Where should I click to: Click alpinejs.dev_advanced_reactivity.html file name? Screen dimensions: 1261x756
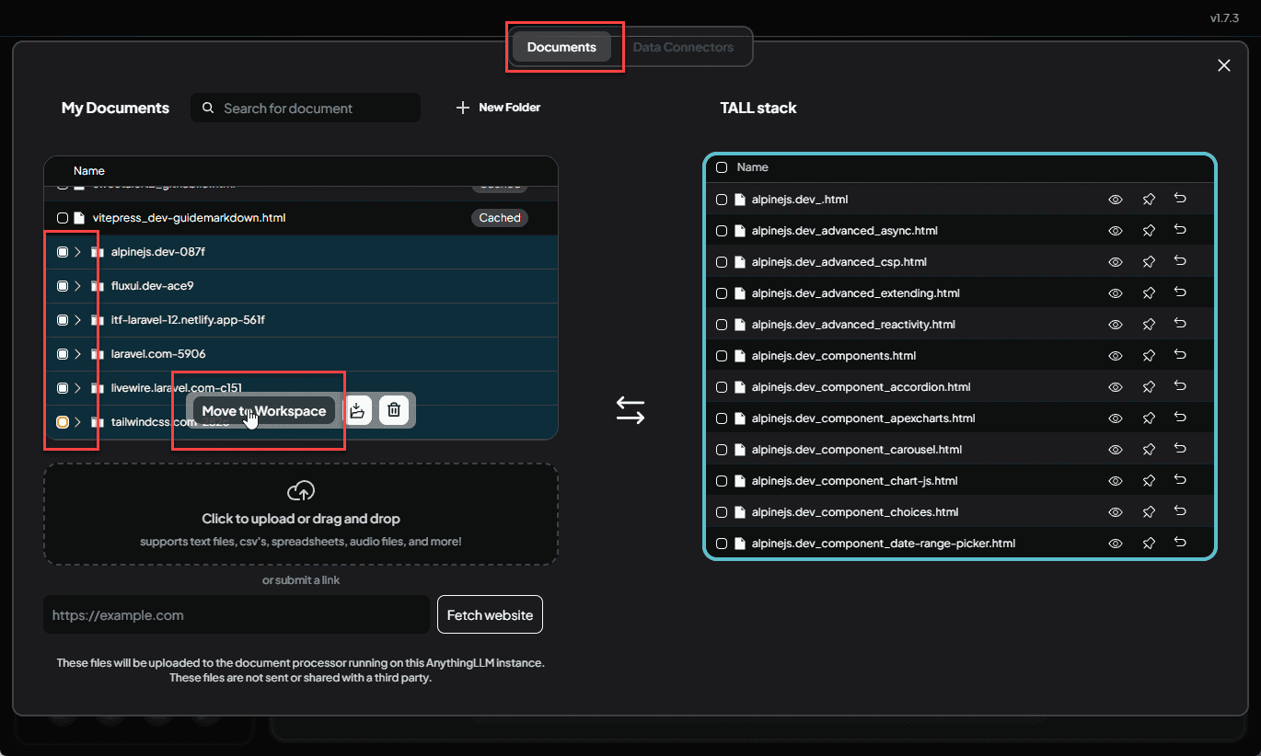(x=853, y=325)
